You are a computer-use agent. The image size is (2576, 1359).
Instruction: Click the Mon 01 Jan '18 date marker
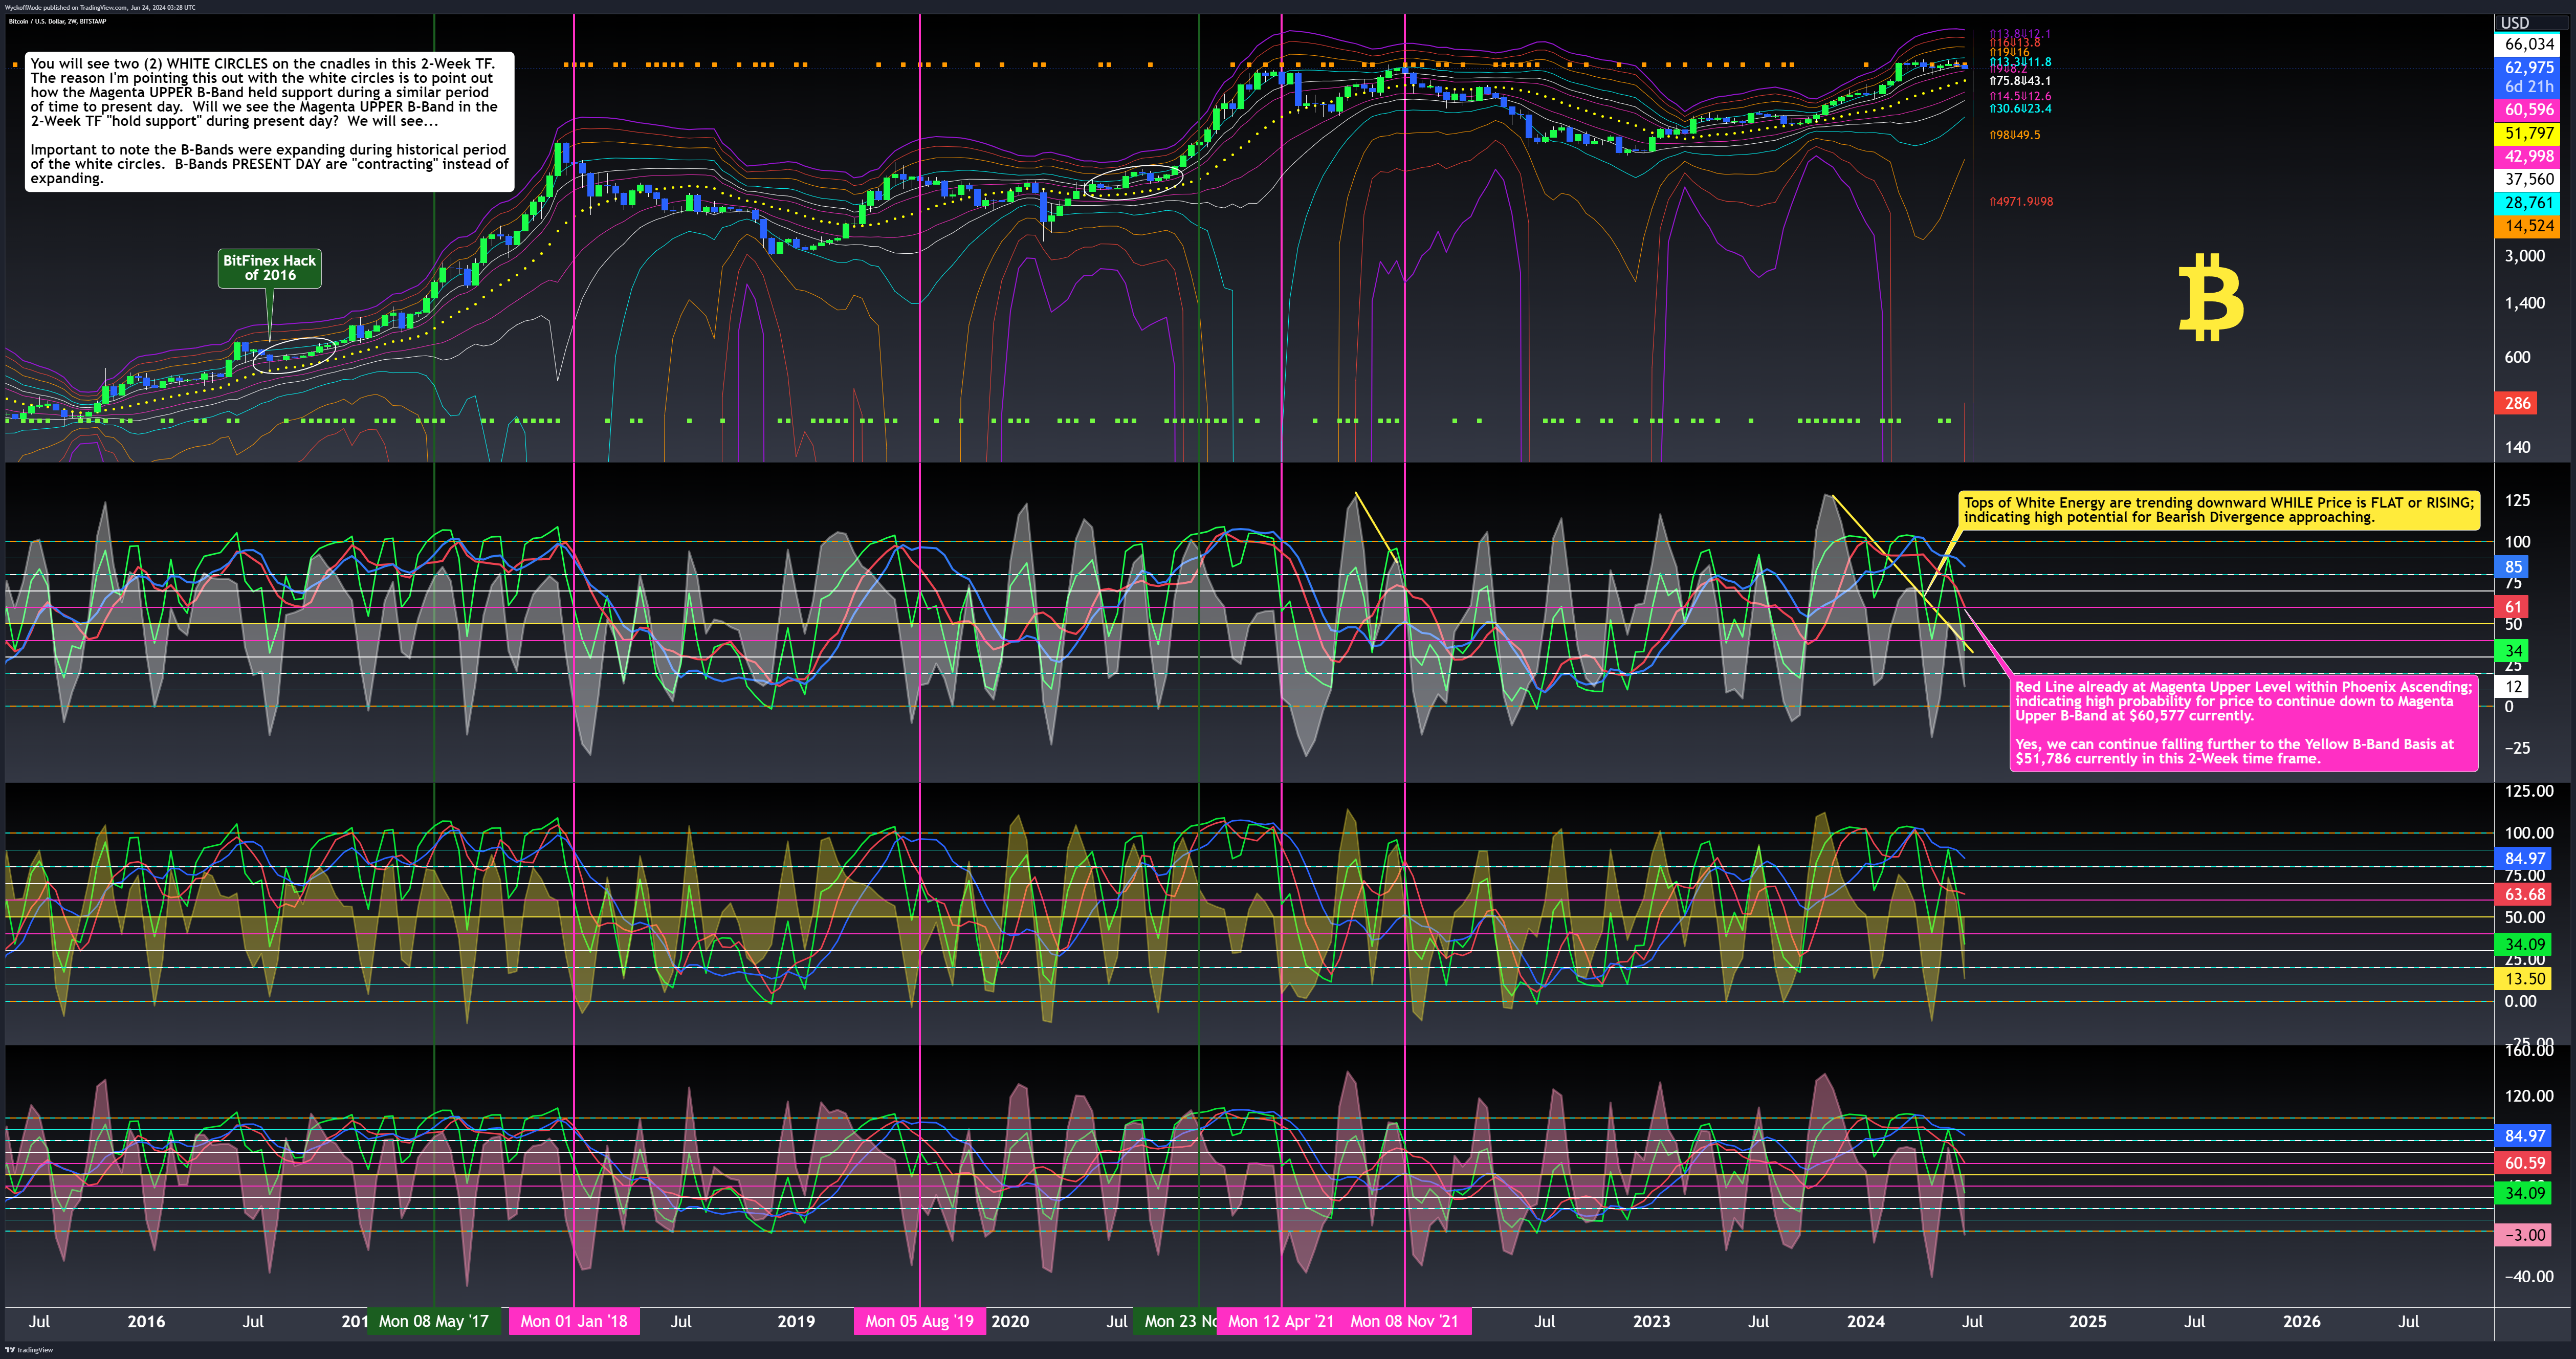(574, 1321)
